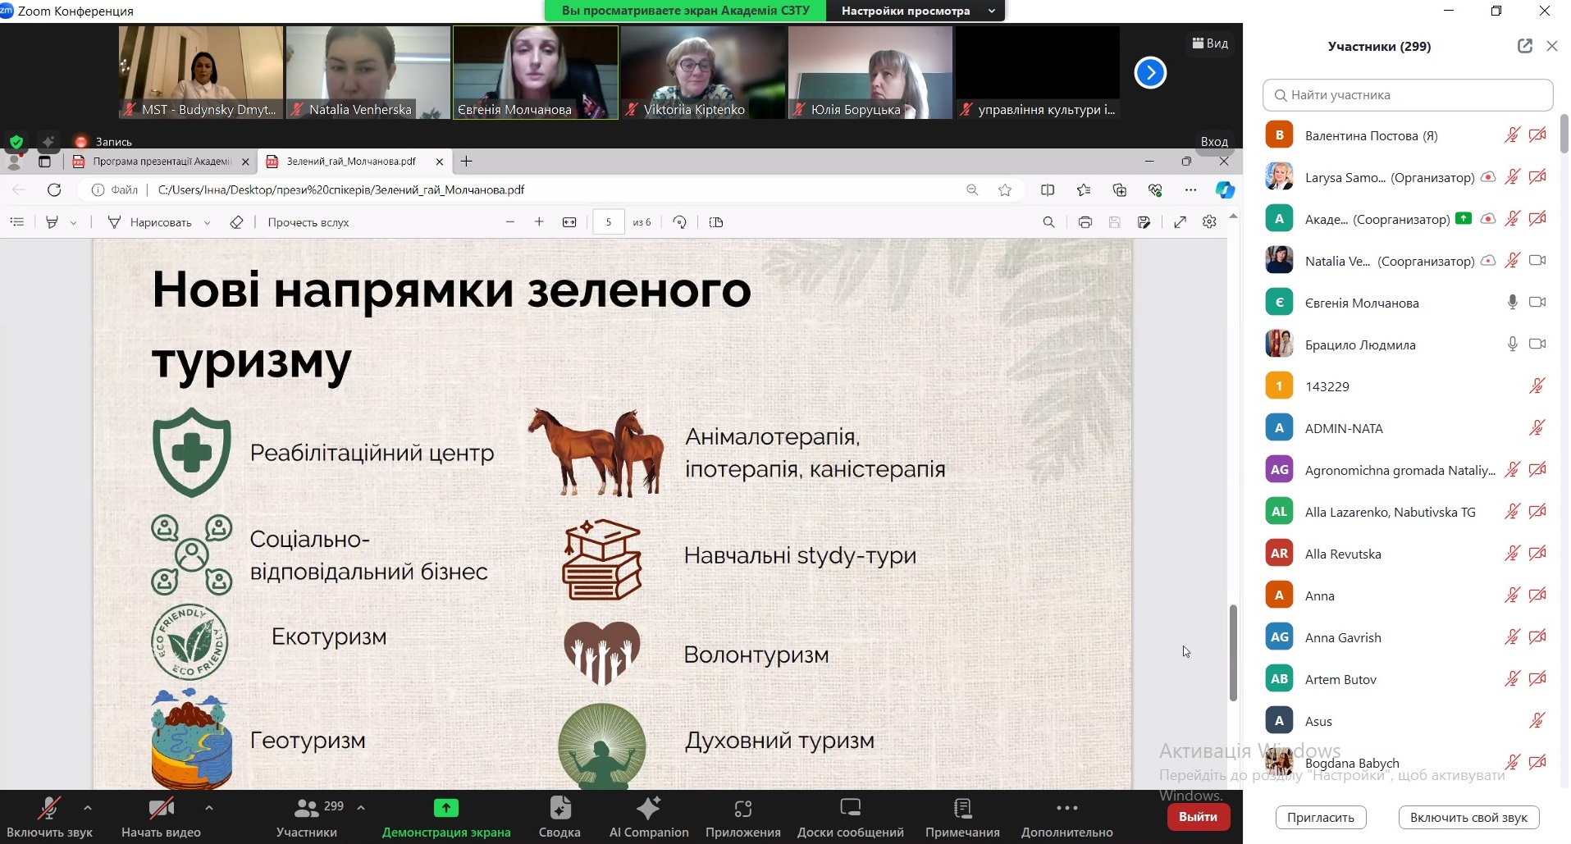
Task: Open the AI Companion panel
Action: (648, 817)
